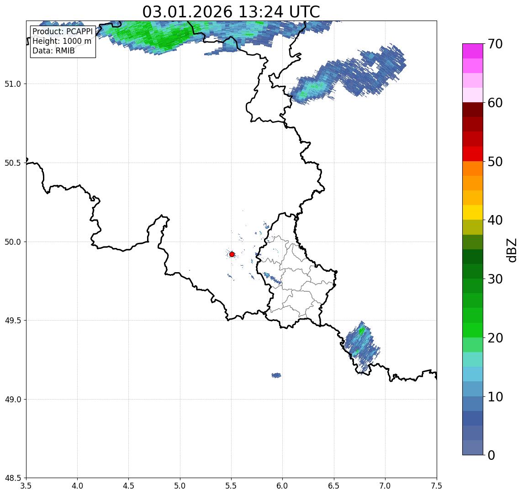Click the bright red colorbar swatch near 50
The width and height of the screenshot is (523, 495).
(x=473, y=154)
